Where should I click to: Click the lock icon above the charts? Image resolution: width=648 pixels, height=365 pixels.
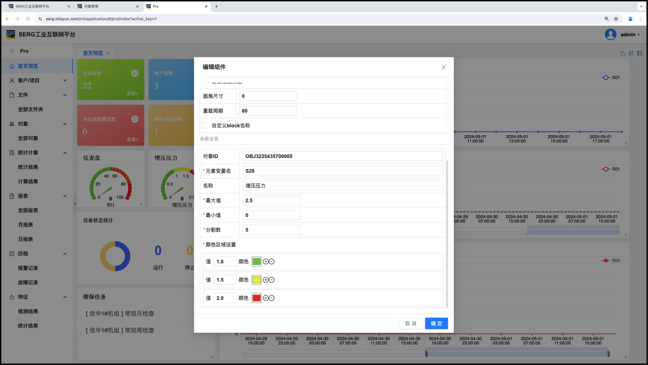coord(623,53)
